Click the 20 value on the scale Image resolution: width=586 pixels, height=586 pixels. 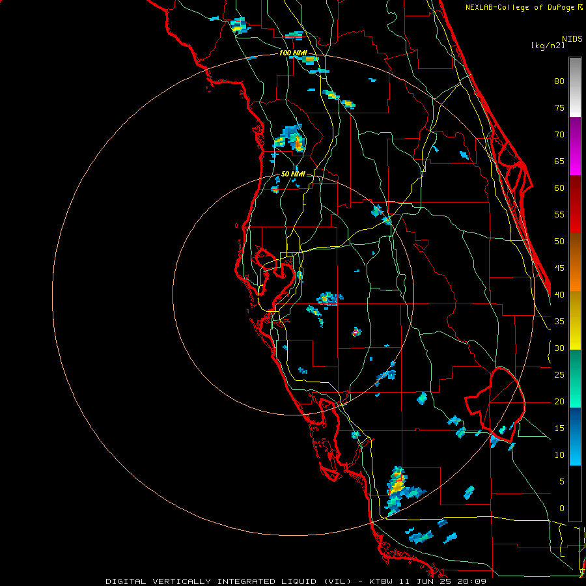[x=559, y=401]
